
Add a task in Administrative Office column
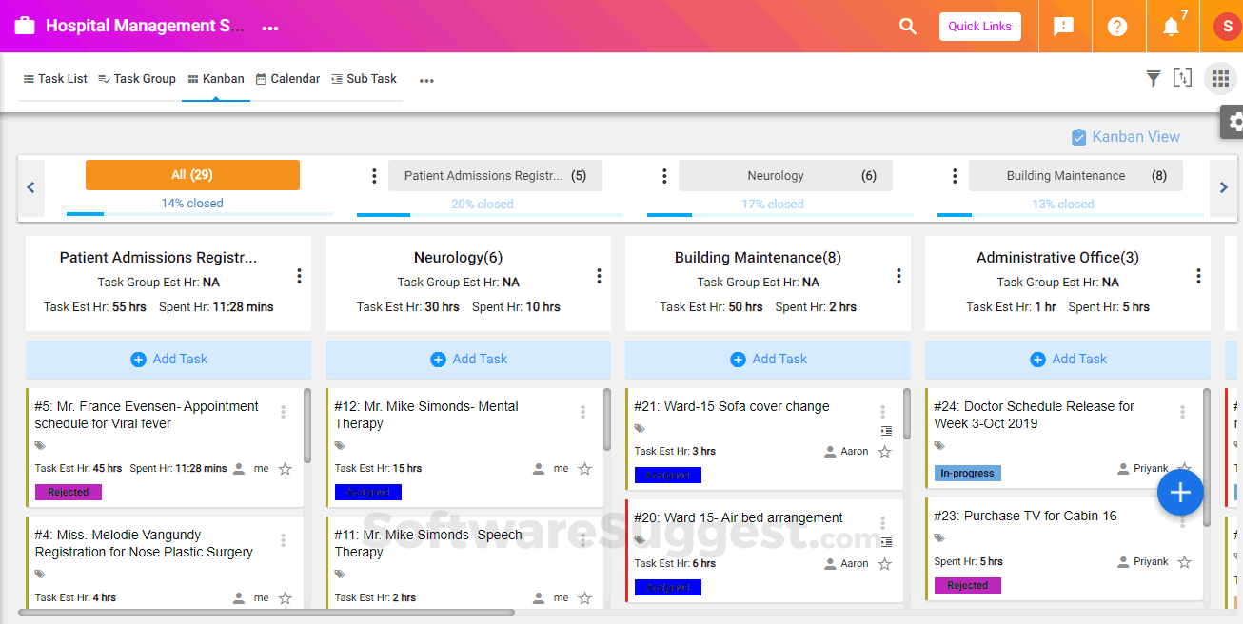click(x=1068, y=360)
